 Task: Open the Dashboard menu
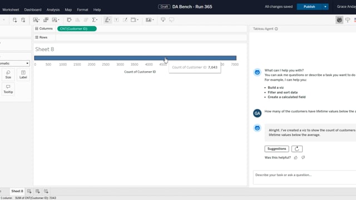33,10
